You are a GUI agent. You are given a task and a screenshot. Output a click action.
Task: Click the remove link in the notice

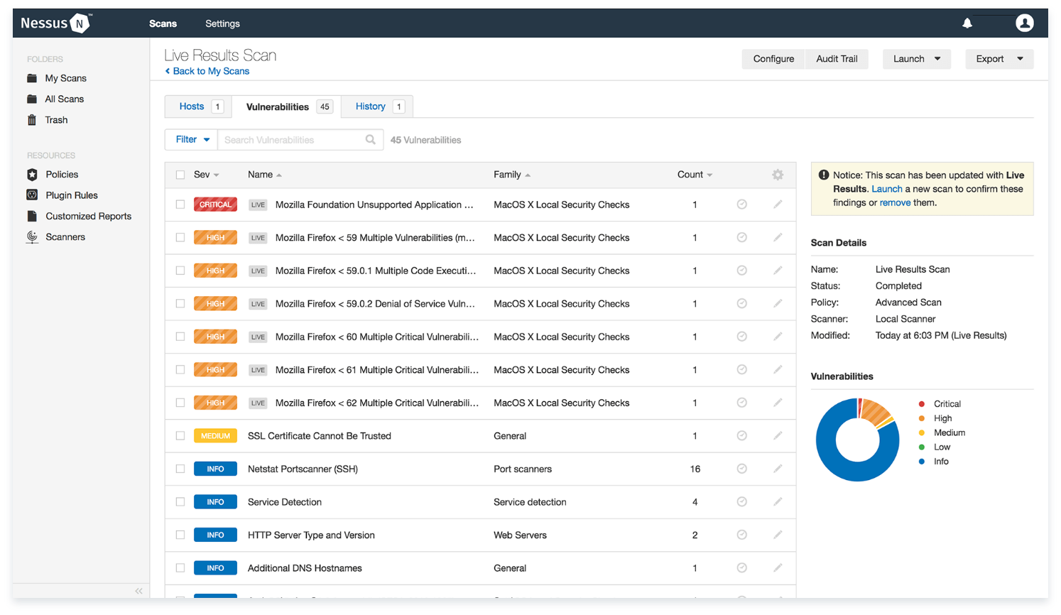click(x=895, y=202)
